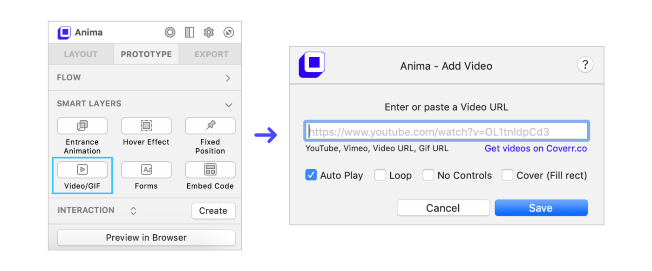Open Anima settings gear icon
Viewport: 652px width, 271px height.
209,33
